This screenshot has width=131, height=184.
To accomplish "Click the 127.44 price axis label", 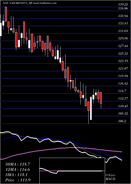I will 123,46.
